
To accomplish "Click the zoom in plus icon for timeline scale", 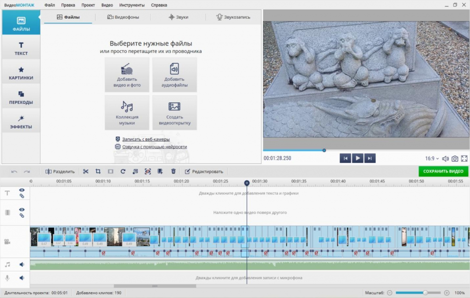I will 447,292.
